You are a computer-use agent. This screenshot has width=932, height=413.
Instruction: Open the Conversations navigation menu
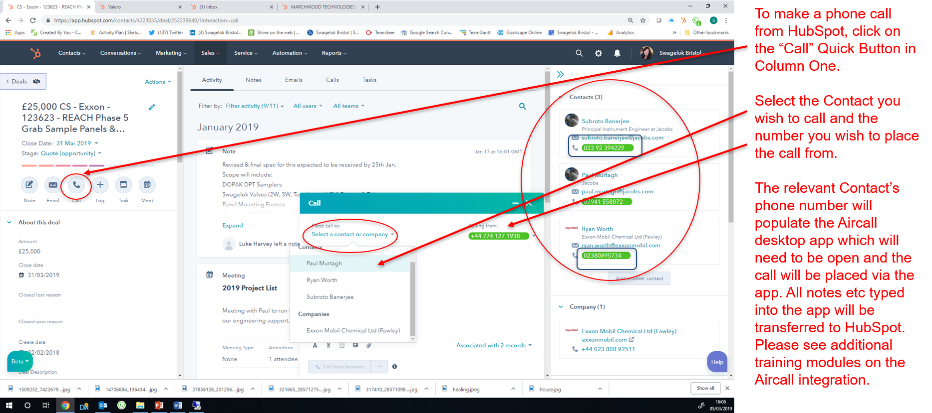click(x=120, y=53)
